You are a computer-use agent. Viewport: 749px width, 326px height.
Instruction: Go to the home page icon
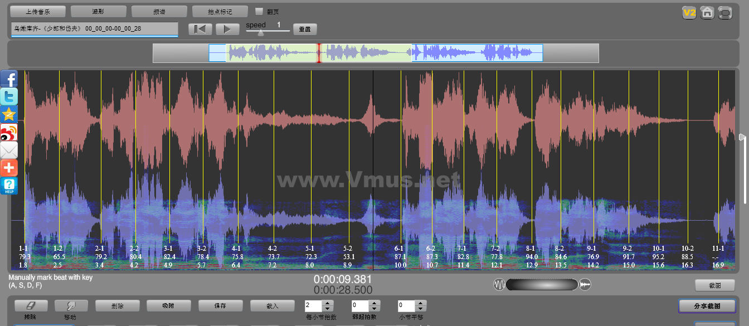pyautogui.click(x=707, y=13)
